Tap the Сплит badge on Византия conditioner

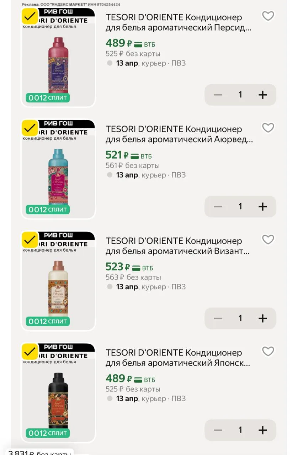48,321
